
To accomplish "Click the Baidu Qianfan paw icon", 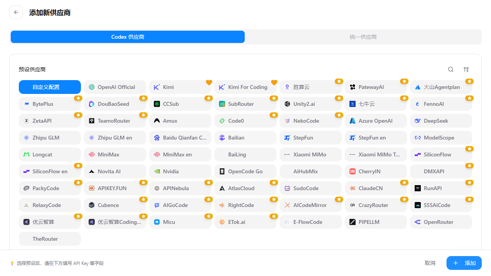I will point(157,138).
